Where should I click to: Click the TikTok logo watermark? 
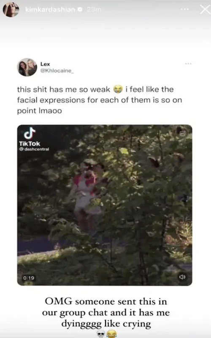pos(30,136)
